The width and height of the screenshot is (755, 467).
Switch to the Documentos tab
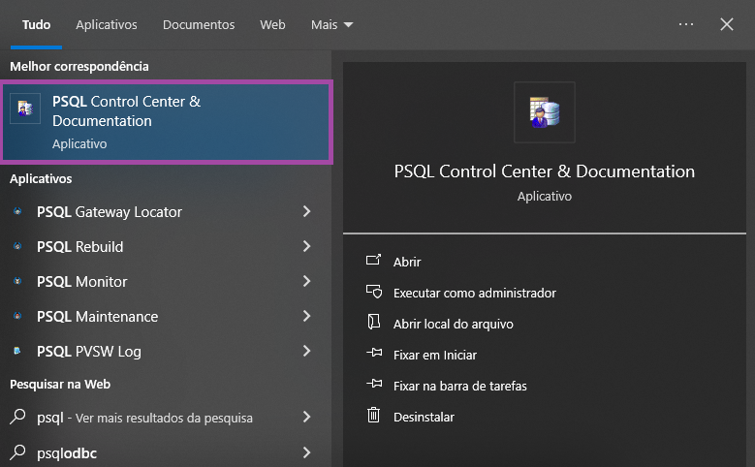tap(199, 24)
